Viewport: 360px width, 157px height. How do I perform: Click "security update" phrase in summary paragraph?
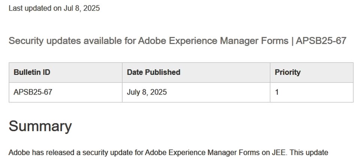108,153
